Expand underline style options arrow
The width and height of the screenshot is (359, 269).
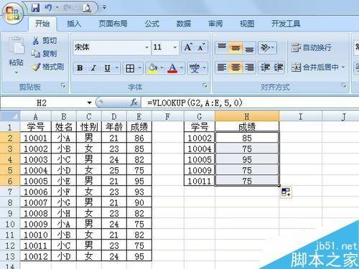[117, 68]
